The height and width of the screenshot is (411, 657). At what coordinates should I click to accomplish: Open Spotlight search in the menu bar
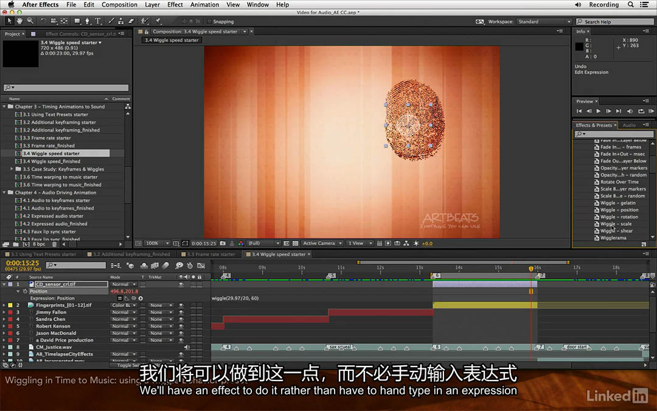pyautogui.click(x=631, y=5)
